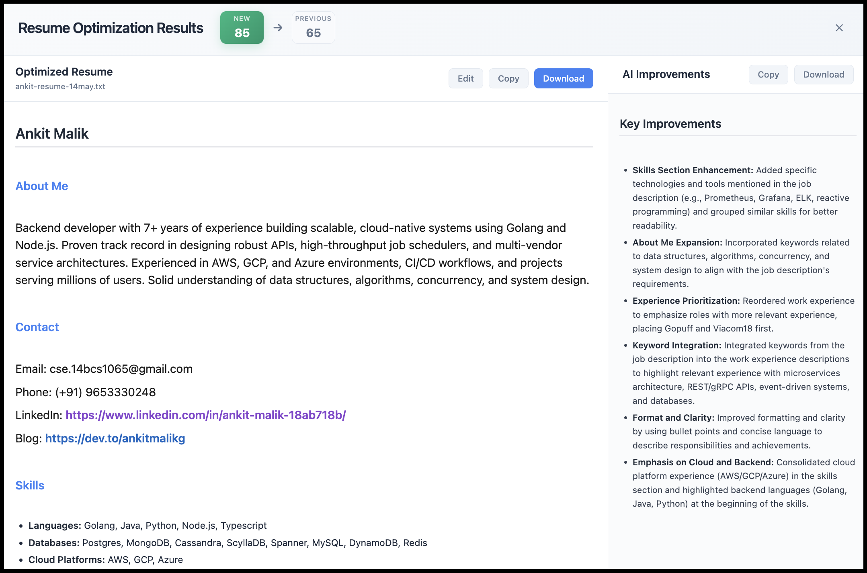Open Ankit's LinkedIn profile link

pos(206,415)
